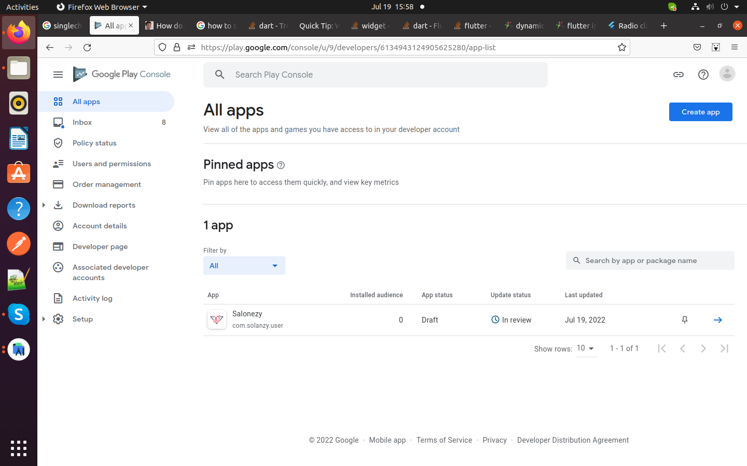Click the Firefox URL address bar

pyautogui.click(x=392, y=47)
